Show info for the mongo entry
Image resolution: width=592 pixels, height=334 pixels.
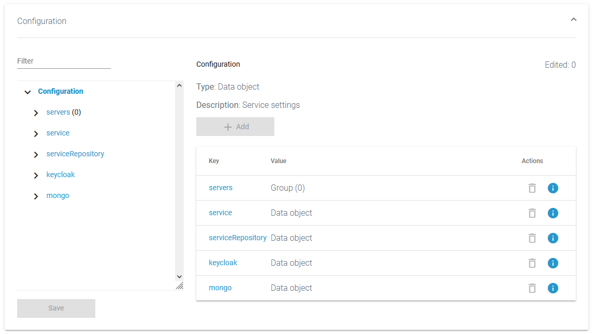[553, 288]
